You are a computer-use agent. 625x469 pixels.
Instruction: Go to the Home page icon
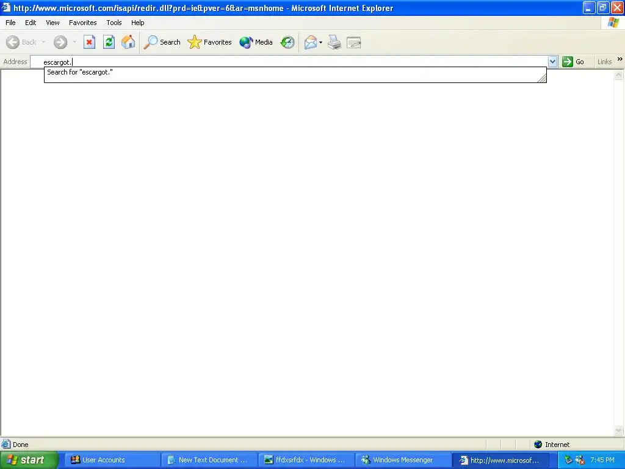click(128, 42)
